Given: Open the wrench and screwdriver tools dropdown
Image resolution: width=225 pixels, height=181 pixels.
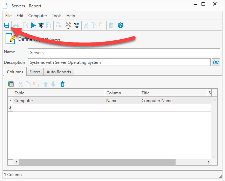Looking at the screenshot, I should [68, 25].
